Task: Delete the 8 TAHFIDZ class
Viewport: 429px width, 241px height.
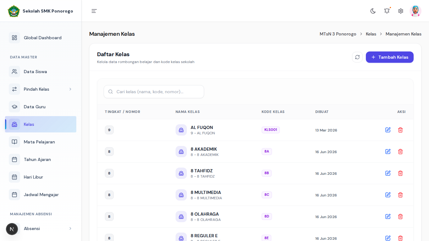Action: coord(400,173)
